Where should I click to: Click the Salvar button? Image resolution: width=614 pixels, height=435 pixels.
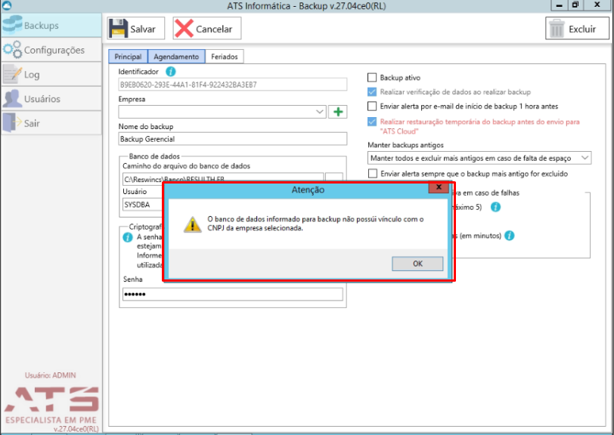[x=136, y=29]
